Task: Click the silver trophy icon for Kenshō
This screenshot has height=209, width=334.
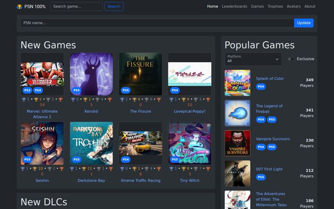Action: click(x=97, y=99)
